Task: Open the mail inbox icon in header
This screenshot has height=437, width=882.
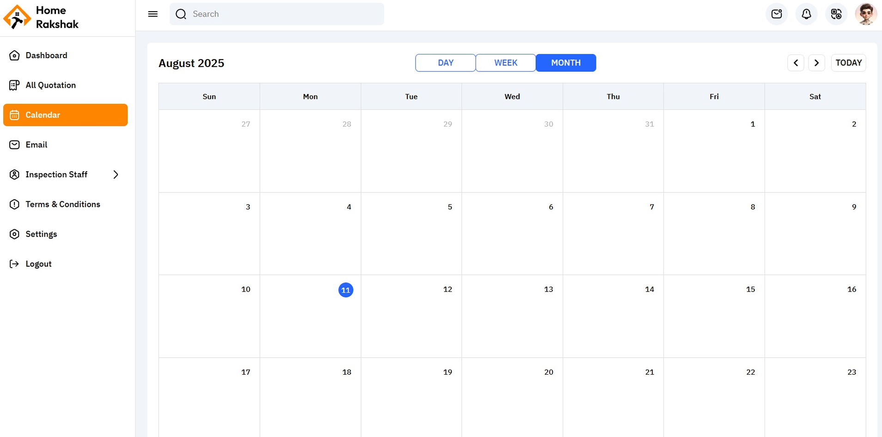Action: point(777,14)
